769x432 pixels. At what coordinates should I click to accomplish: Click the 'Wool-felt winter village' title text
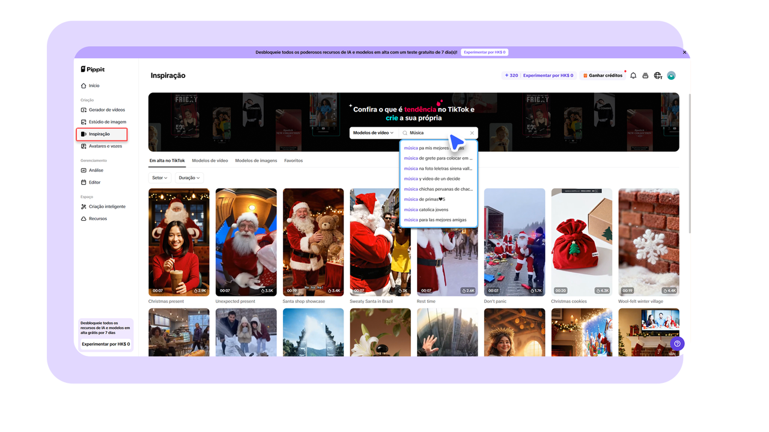coord(641,301)
